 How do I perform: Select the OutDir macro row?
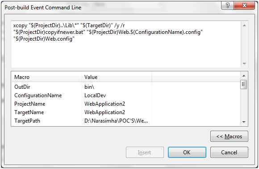126,87
